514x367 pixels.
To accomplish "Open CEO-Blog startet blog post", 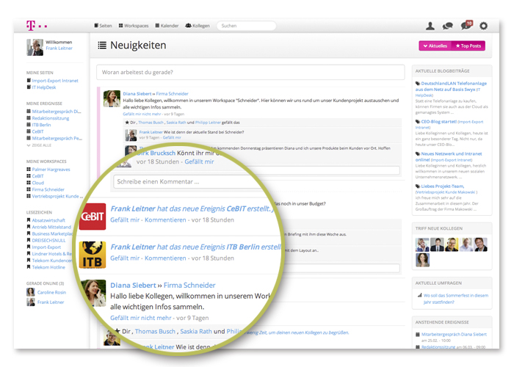I will (438, 122).
